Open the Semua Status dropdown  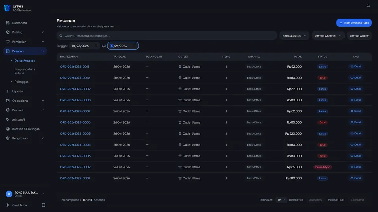tap(294, 36)
